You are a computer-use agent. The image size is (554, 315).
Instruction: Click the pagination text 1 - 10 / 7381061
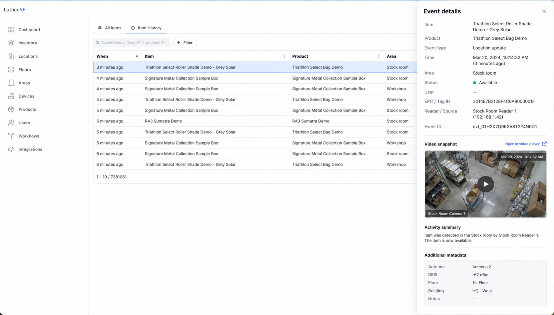point(112,177)
